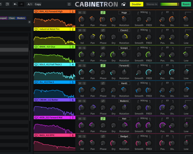The height and width of the screenshot is (154, 193).
Task: Click the redo arrow icon
Action: click(21, 4)
